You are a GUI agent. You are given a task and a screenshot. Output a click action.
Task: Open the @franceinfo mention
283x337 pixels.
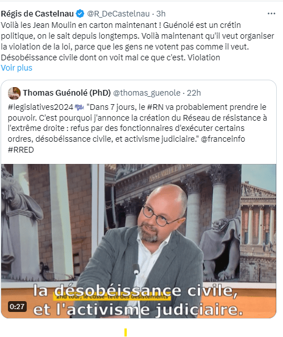223,139
